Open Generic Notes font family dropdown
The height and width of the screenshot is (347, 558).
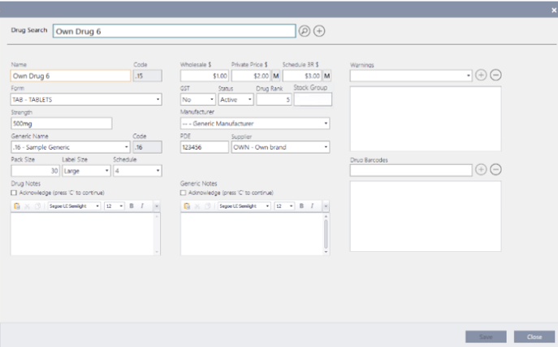(244, 206)
